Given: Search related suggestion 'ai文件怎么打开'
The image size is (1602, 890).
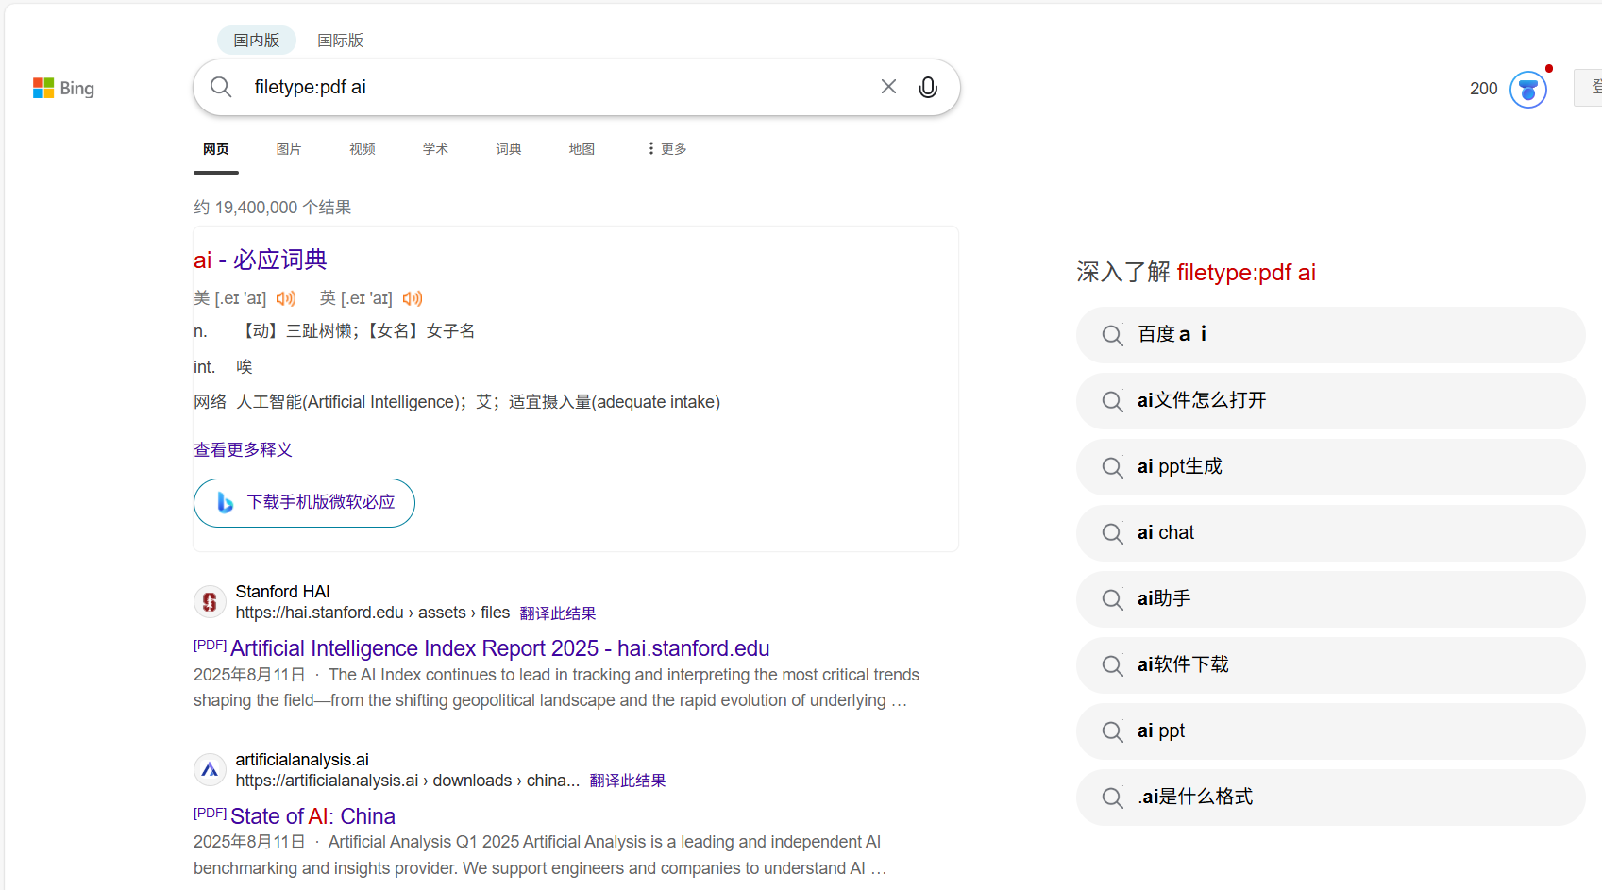Looking at the screenshot, I should [1330, 401].
